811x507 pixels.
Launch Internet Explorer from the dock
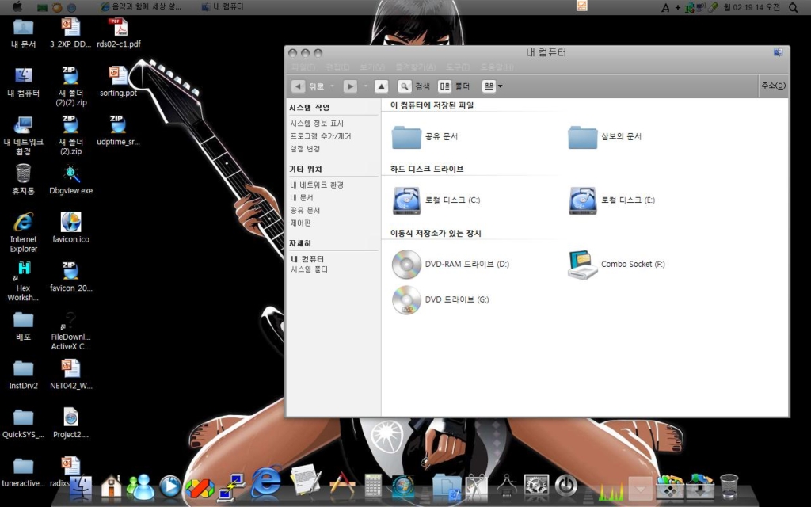(266, 482)
